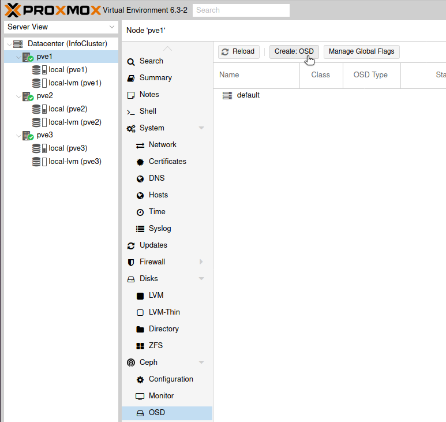Click the list icon beside Syslog
446x422 pixels.
140,229
